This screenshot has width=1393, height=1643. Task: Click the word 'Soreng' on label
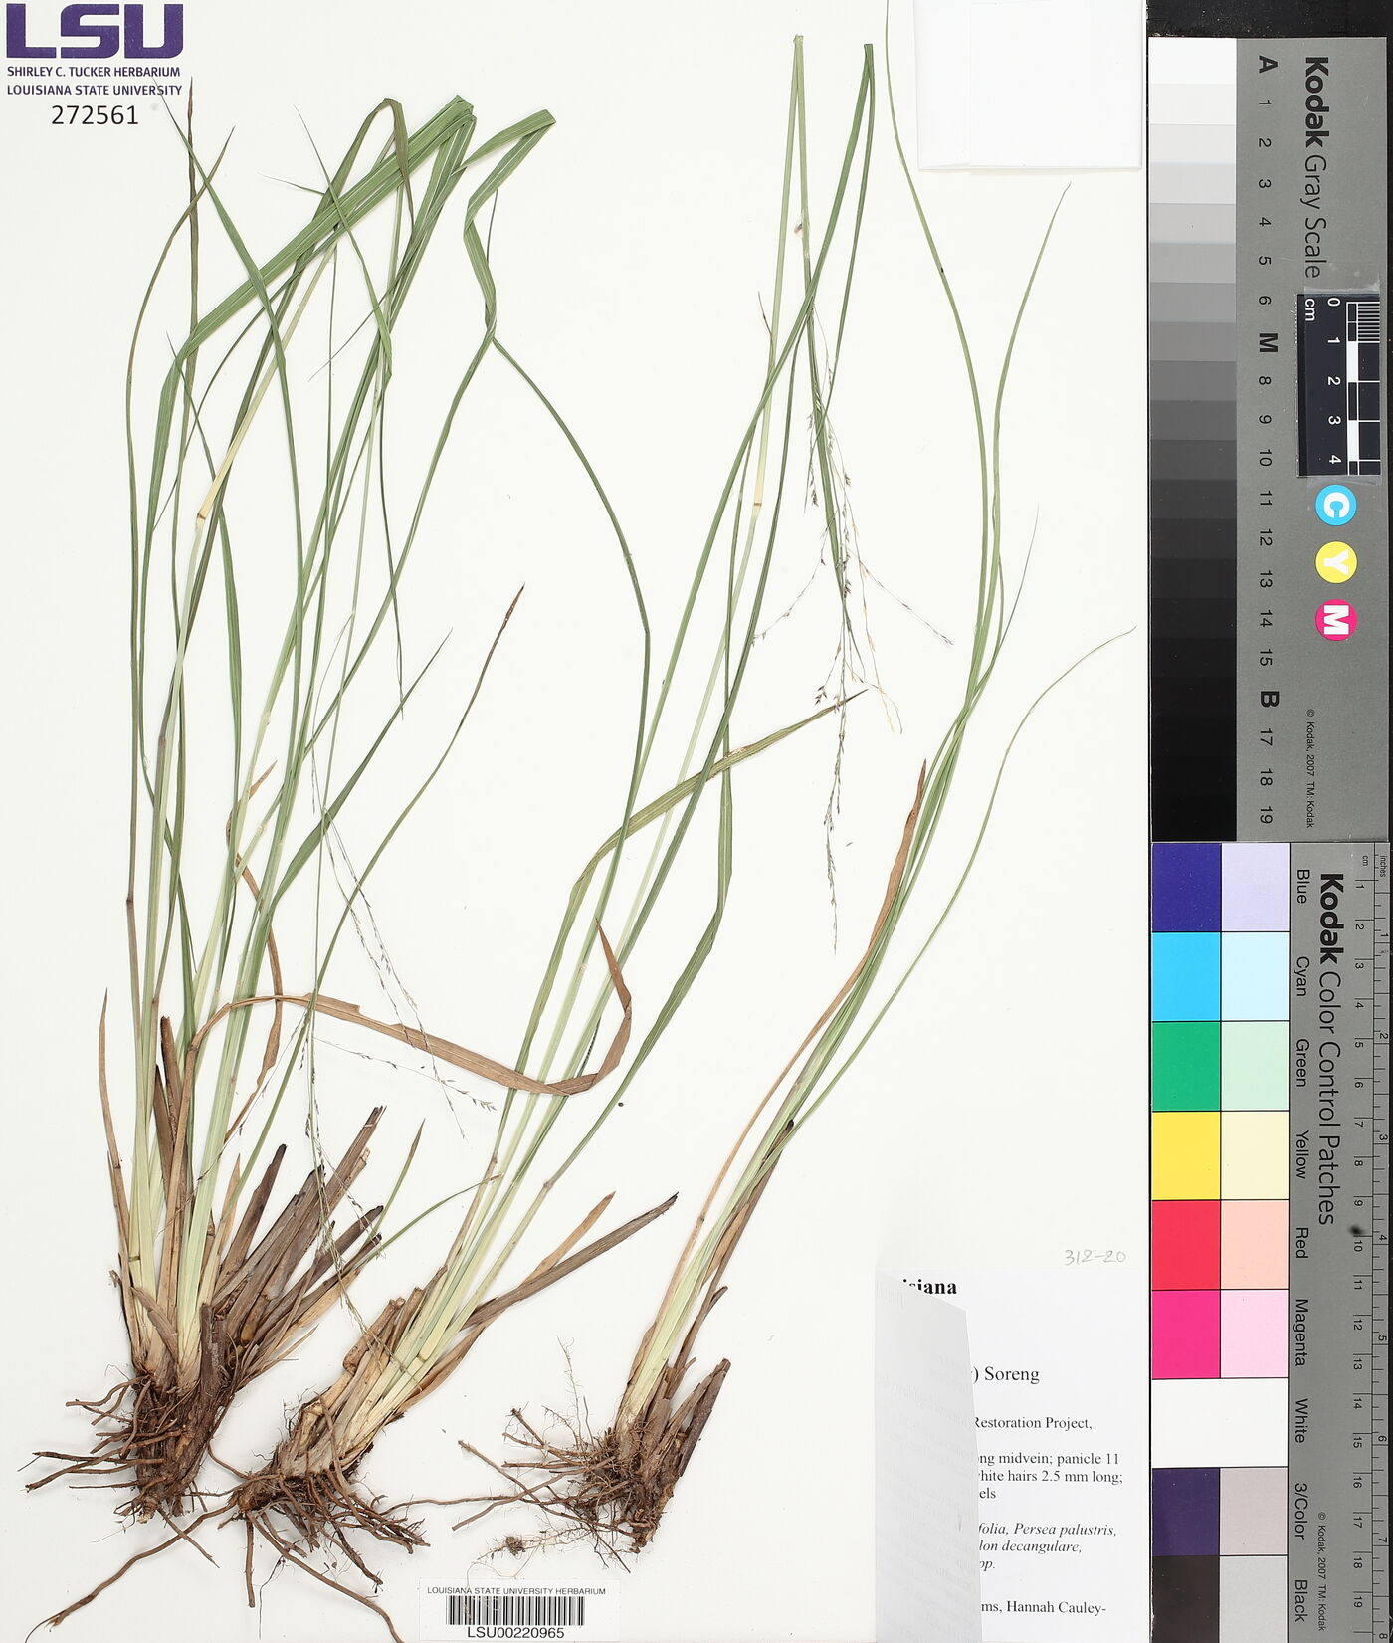pos(1011,1374)
